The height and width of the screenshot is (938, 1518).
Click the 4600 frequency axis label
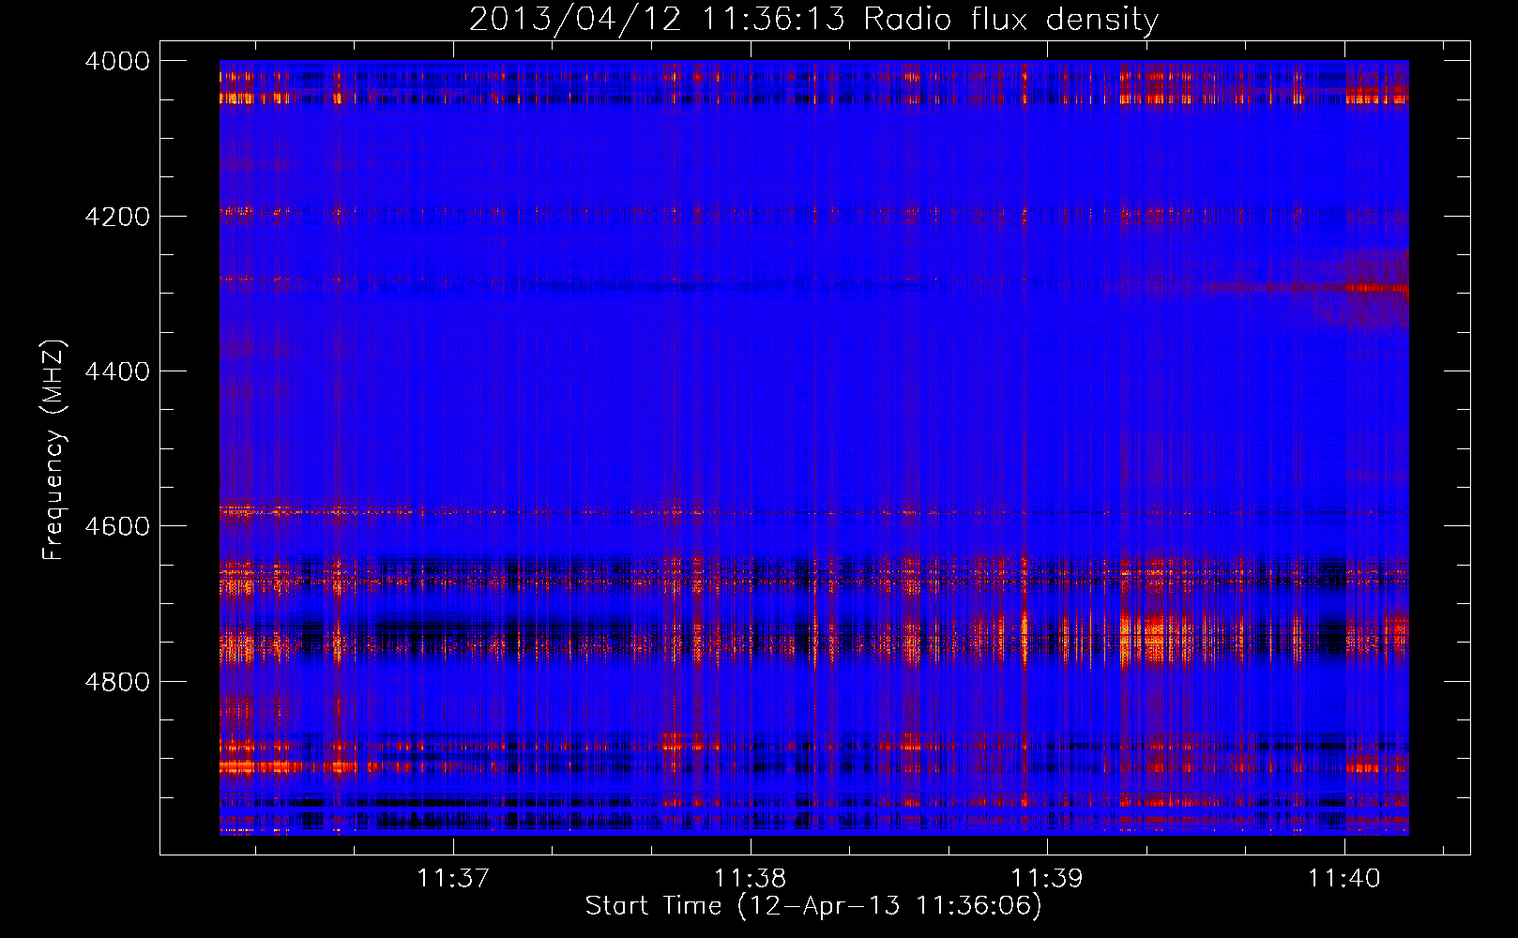pos(117,526)
